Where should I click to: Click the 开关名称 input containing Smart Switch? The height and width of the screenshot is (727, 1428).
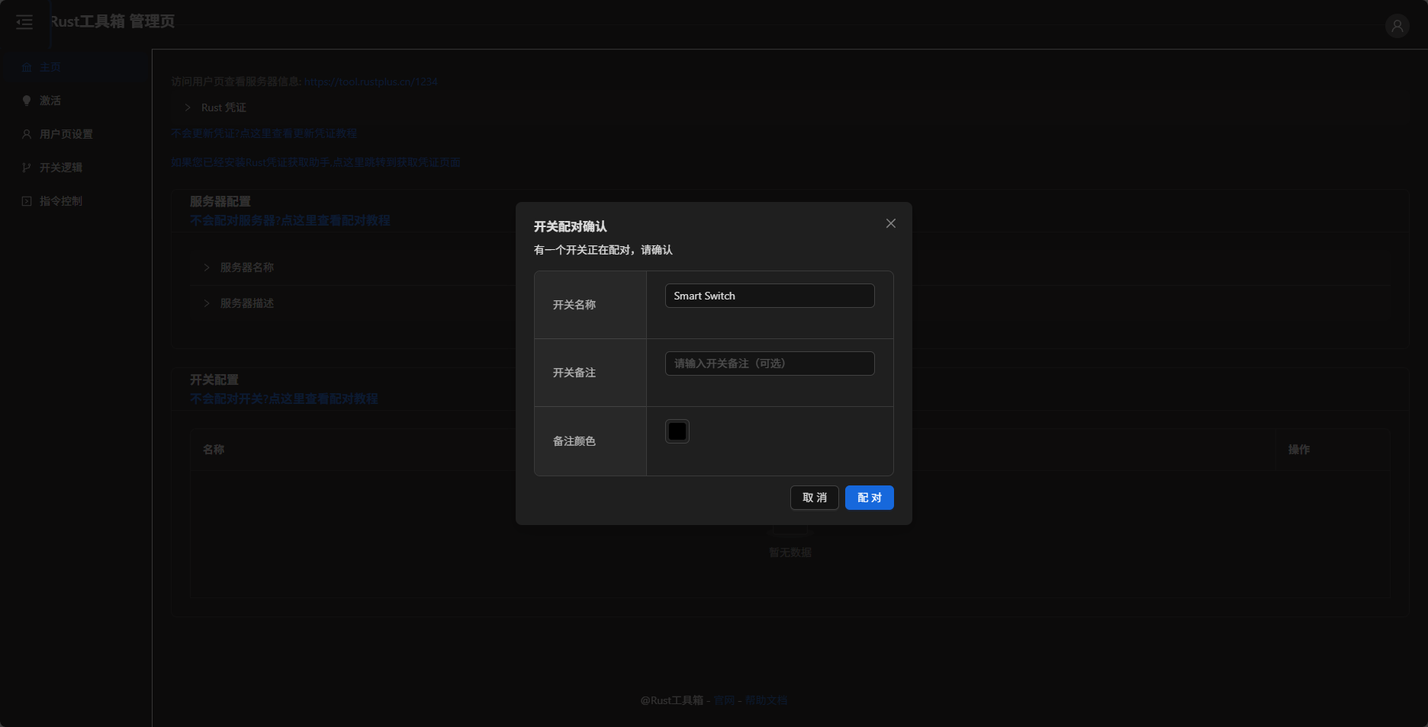pyautogui.click(x=770, y=296)
